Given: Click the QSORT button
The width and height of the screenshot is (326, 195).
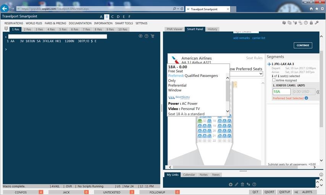Looking at the screenshot, I should point(269,192).
